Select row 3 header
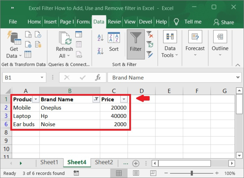This screenshot has width=244, height=178. [6, 116]
